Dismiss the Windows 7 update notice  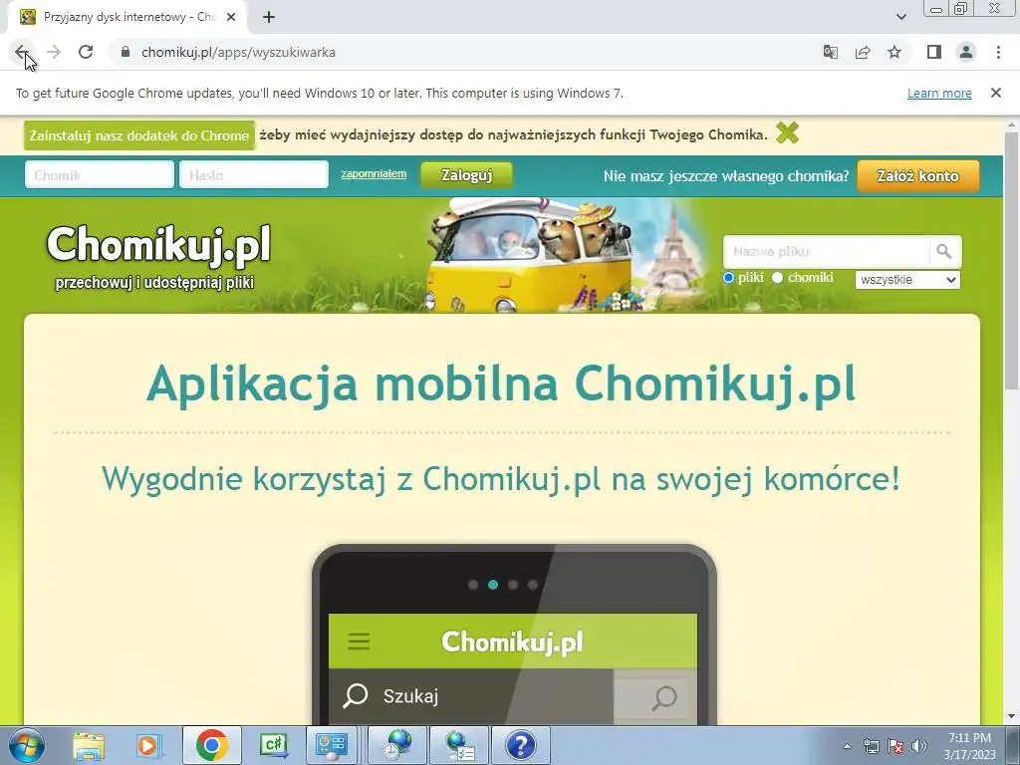(x=996, y=93)
